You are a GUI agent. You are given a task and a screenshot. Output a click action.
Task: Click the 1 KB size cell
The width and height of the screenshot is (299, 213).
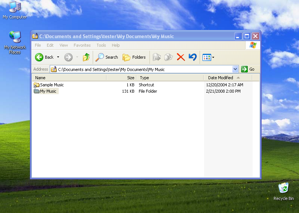pos(130,85)
